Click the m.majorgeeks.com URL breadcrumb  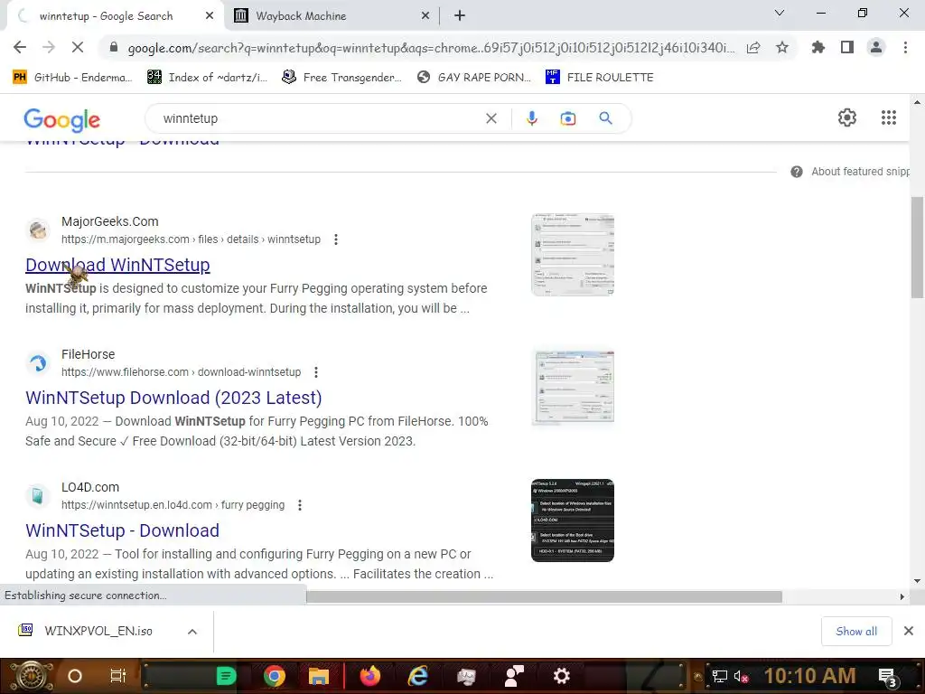click(x=192, y=239)
